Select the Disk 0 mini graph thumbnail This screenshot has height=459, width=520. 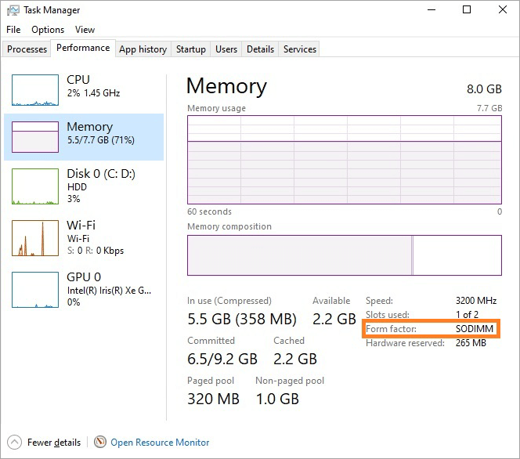(35, 186)
